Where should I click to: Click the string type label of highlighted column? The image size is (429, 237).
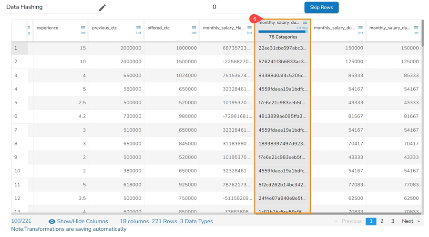coord(302,28)
